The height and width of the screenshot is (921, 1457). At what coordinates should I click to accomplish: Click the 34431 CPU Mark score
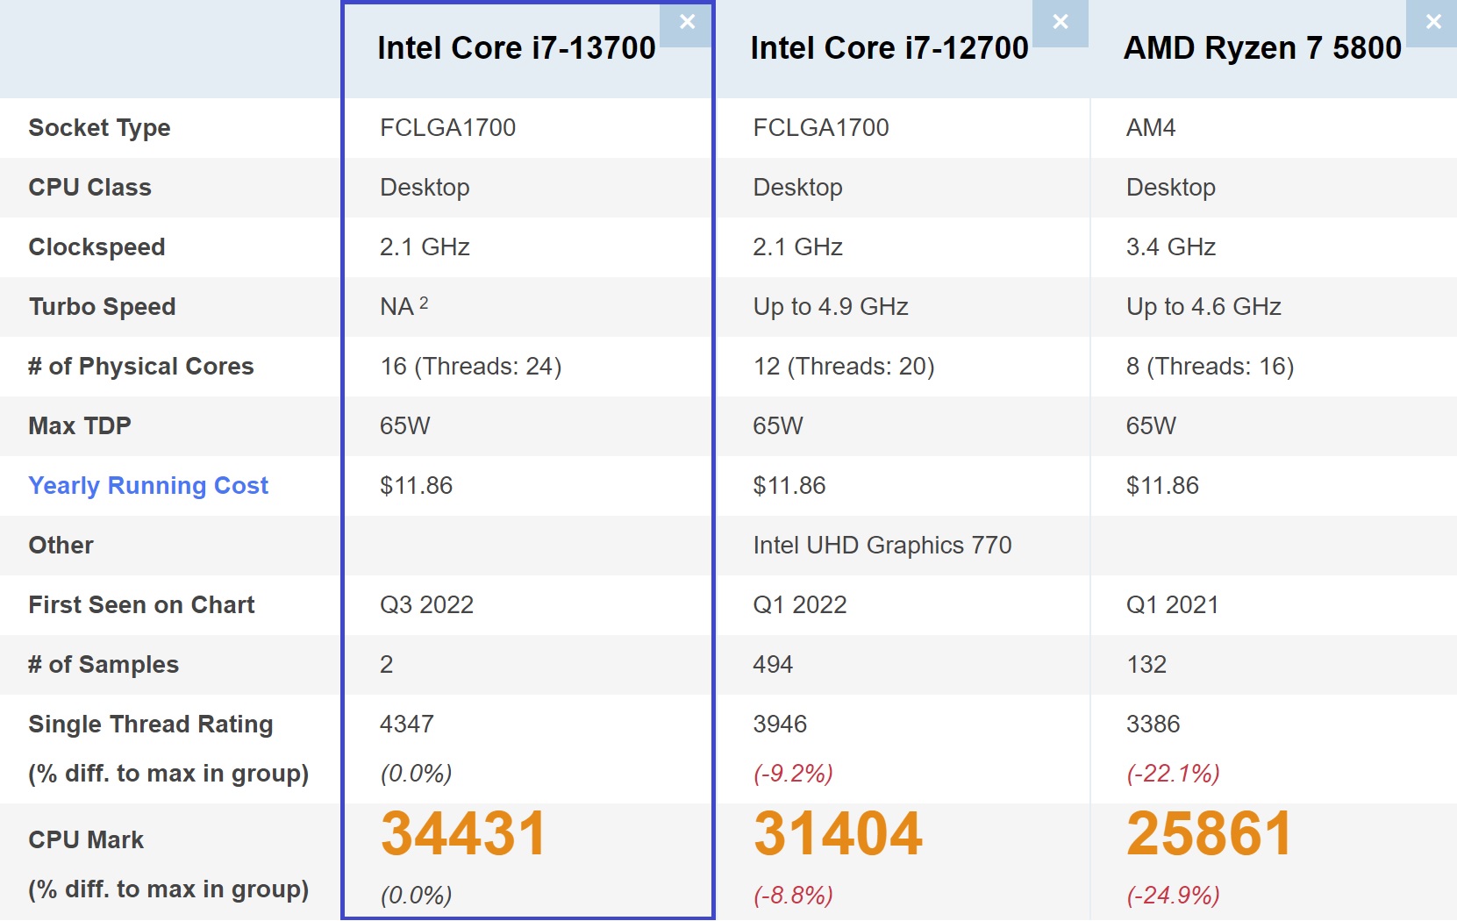pos(463,833)
